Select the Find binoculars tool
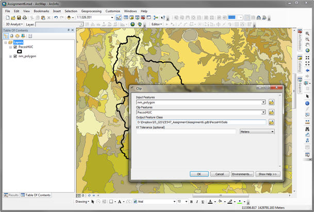 [307, 129]
